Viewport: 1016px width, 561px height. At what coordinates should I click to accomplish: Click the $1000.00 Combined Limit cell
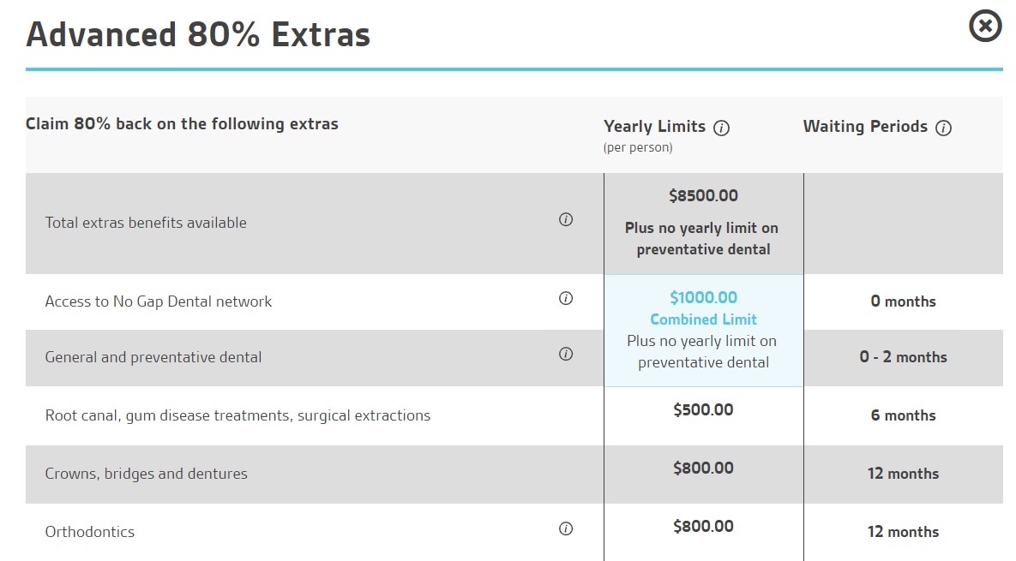click(704, 331)
